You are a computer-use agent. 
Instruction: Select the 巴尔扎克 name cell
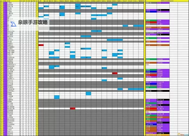coord(14,128)
